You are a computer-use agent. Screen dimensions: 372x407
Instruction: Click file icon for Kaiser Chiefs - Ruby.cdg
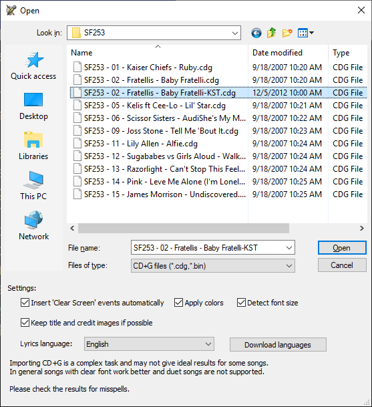tap(77, 67)
